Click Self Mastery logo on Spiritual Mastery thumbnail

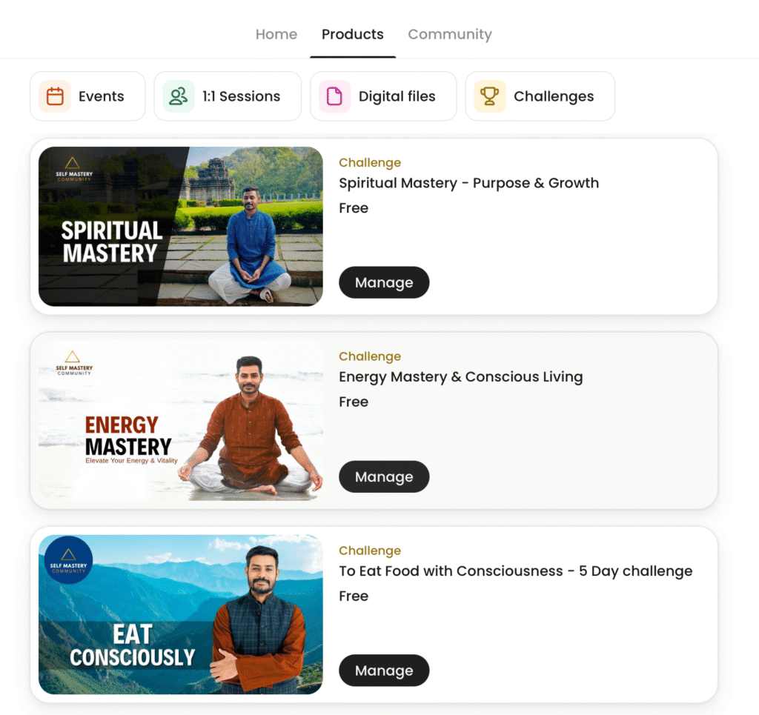click(73, 170)
